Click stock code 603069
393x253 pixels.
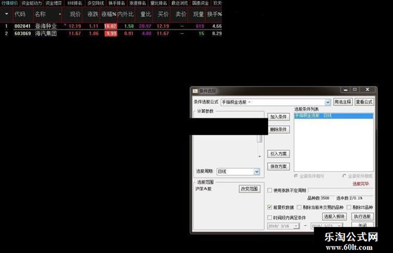pyautogui.click(x=22, y=34)
